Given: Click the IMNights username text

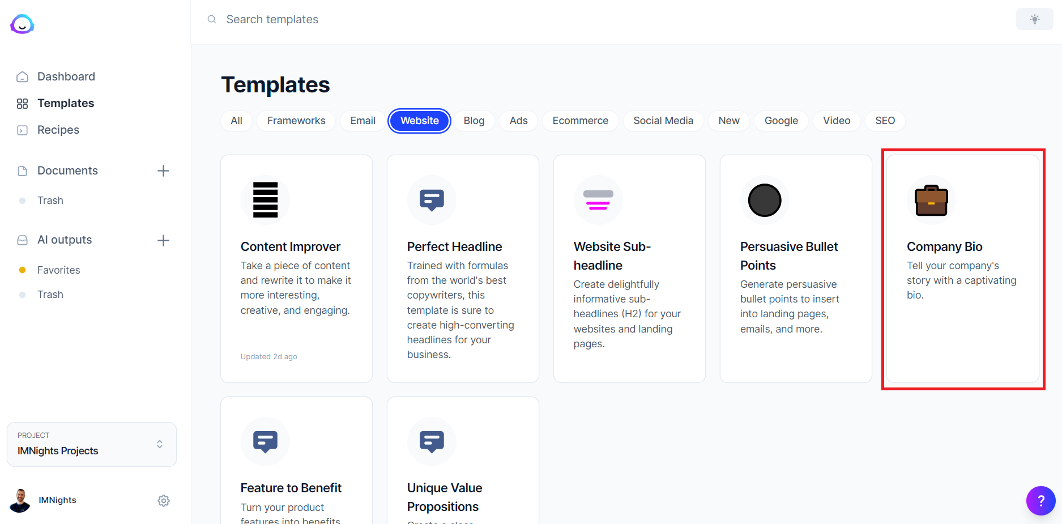Looking at the screenshot, I should [x=57, y=500].
